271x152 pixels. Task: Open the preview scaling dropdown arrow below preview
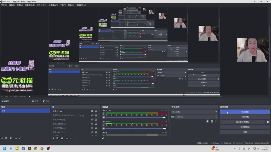tap(29, 97)
